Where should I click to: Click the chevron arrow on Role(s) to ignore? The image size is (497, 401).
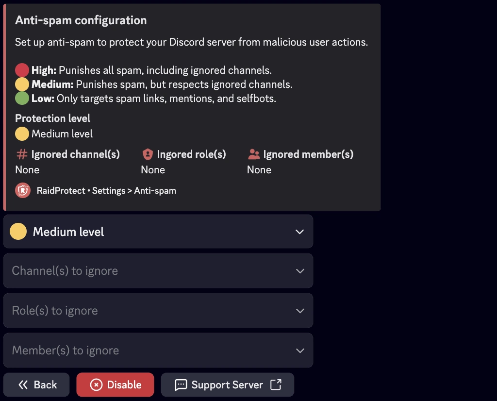pos(300,311)
